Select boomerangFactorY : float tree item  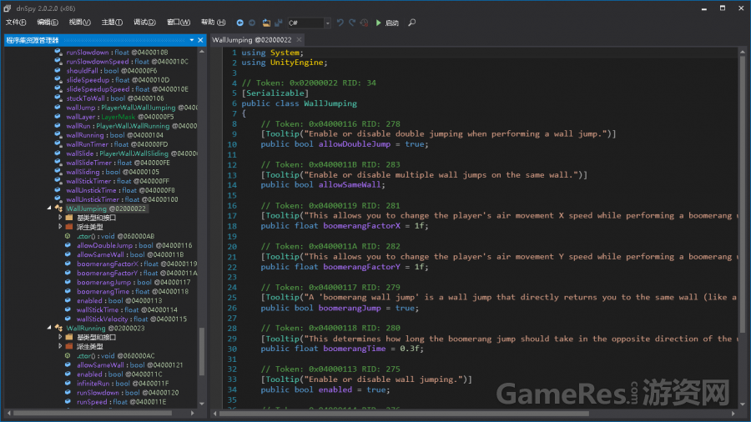click(x=137, y=274)
